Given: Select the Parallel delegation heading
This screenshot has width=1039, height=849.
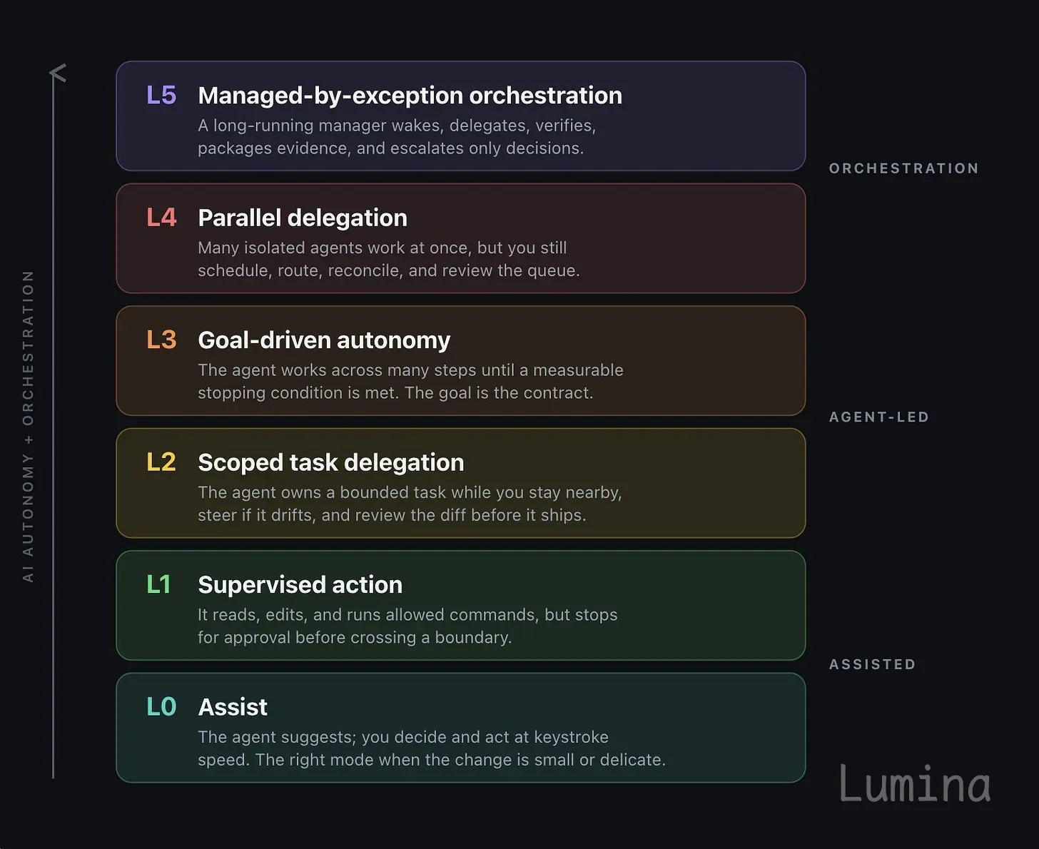Looking at the screenshot, I should 303,218.
